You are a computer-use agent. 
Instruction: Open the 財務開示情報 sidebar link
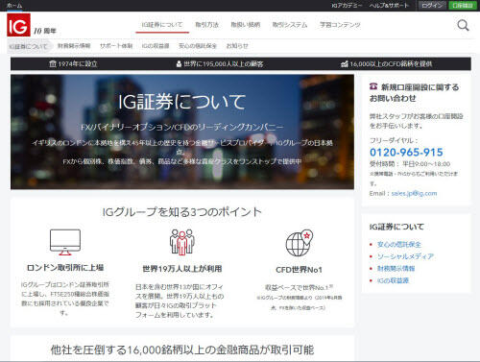point(396,269)
